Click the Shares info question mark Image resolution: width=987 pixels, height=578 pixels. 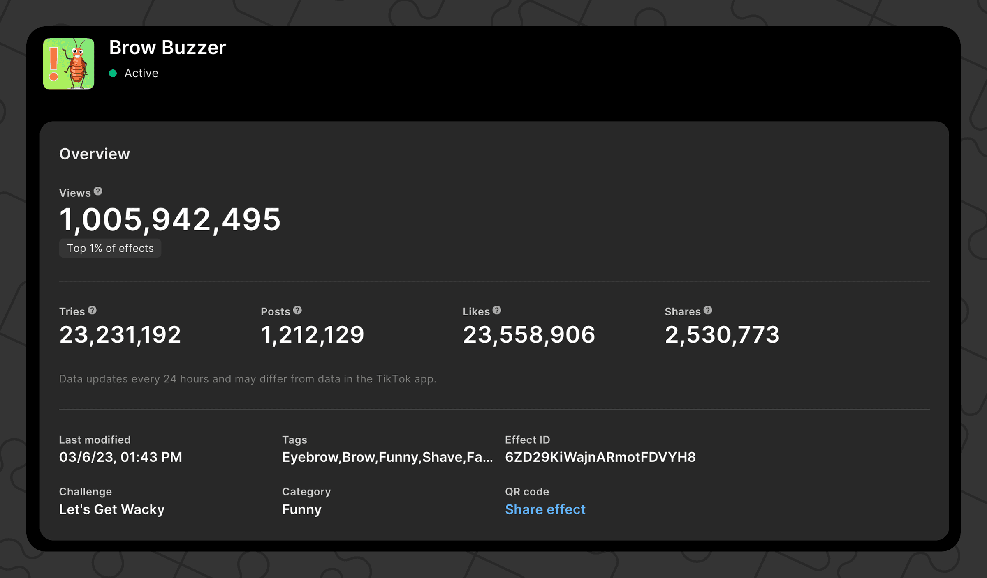coord(708,311)
